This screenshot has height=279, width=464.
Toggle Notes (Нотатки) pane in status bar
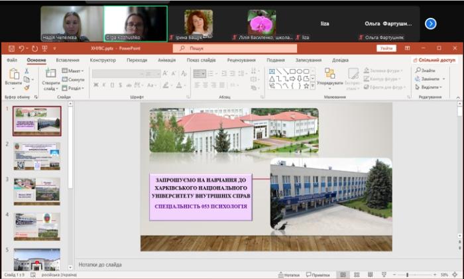(288, 274)
